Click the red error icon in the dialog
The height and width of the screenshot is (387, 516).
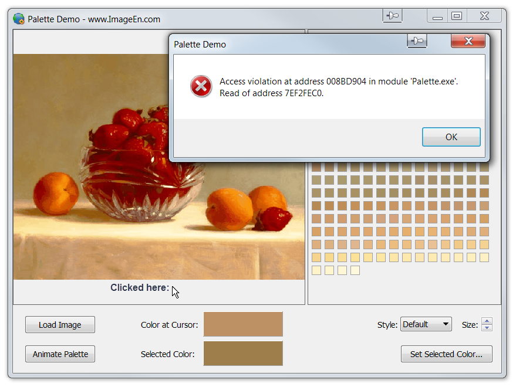point(201,86)
